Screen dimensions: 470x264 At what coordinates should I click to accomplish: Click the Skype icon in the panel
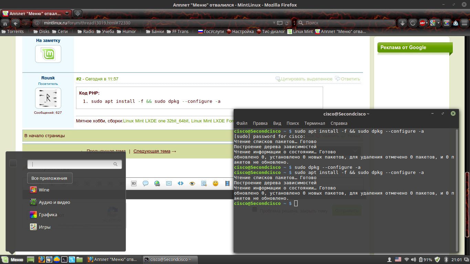tap(72, 260)
